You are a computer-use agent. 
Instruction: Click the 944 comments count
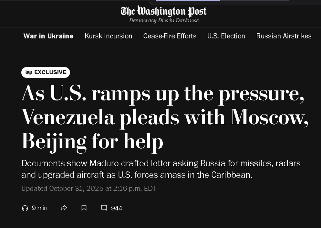coord(116,208)
